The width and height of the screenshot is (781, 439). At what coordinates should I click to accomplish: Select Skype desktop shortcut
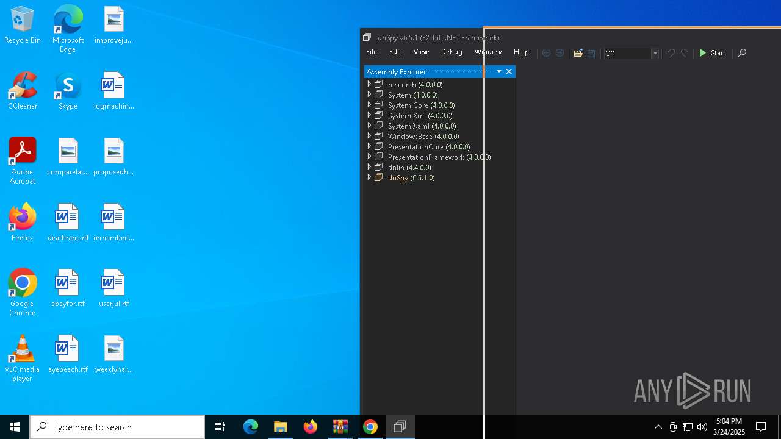68,91
